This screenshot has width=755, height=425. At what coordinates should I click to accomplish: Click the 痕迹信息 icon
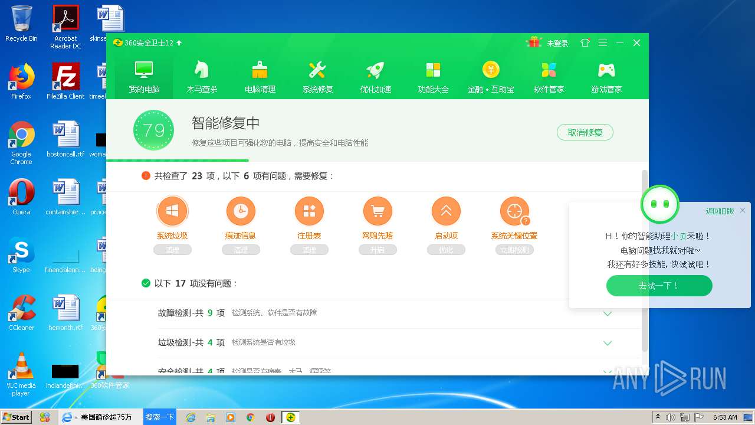point(241,211)
